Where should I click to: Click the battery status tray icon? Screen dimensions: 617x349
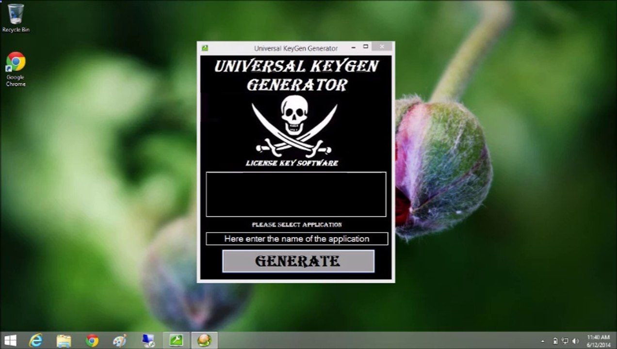555,341
